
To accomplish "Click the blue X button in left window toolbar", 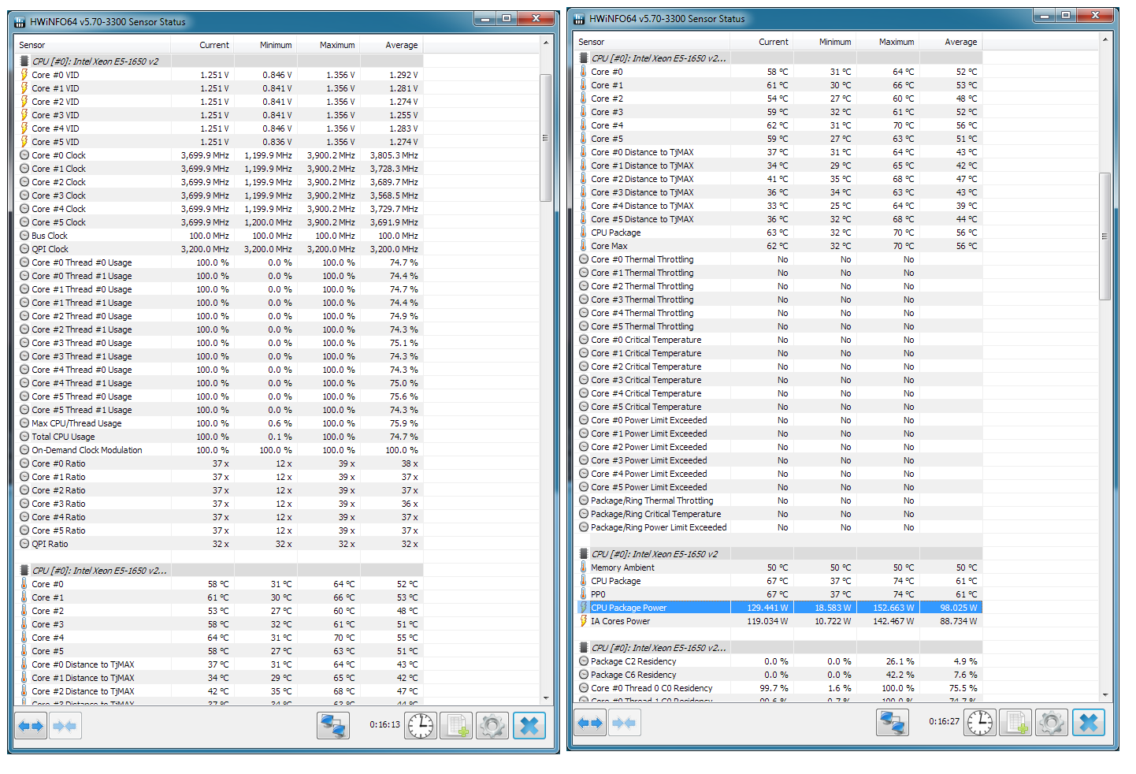I will [529, 725].
